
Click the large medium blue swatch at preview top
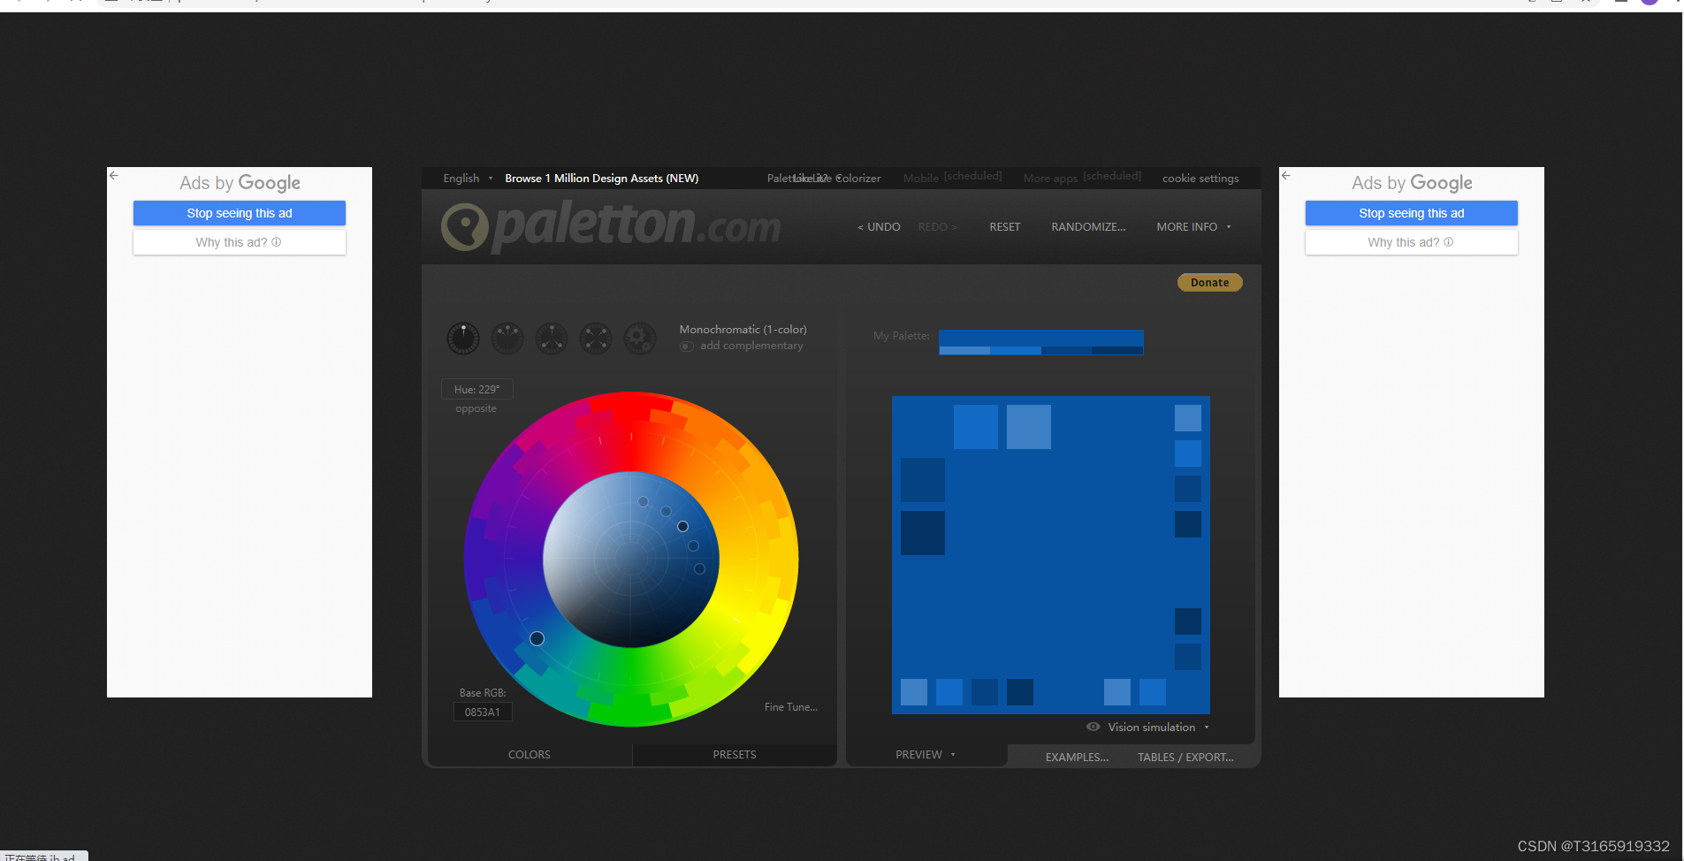(x=976, y=427)
